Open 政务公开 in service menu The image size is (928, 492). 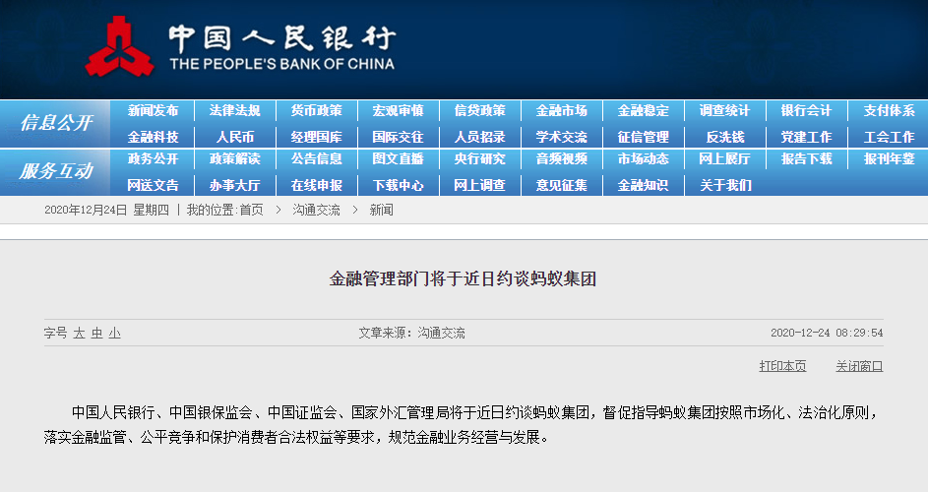153,158
